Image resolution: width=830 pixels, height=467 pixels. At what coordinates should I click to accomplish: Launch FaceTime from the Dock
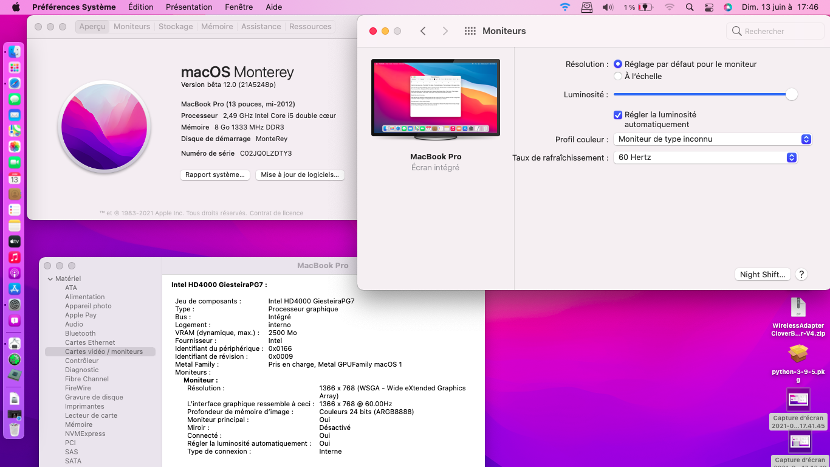(x=15, y=162)
